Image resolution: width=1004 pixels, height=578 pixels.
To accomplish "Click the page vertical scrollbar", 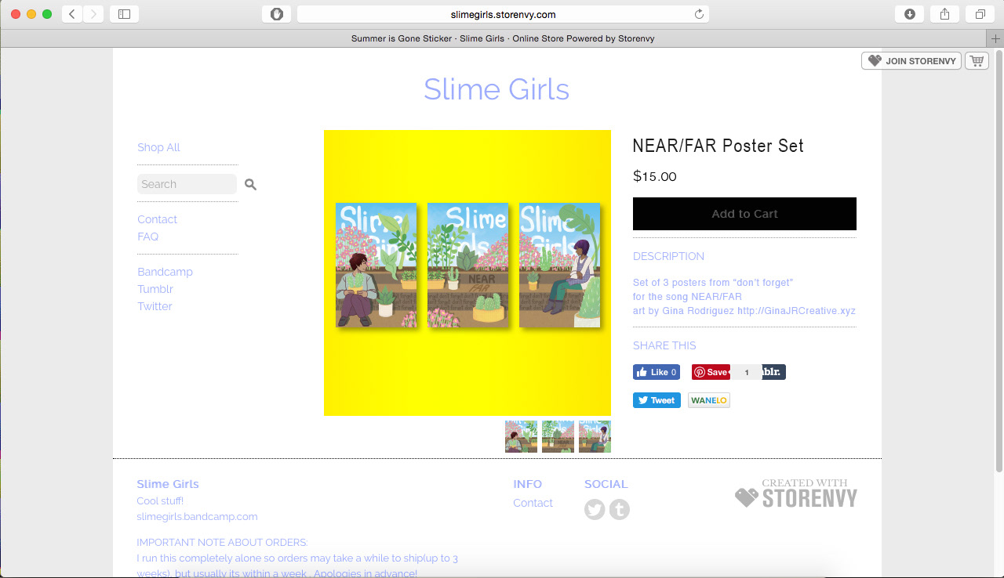I will tap(999, 262).
